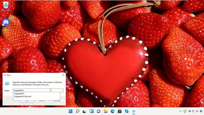
Task: Open File Explorer from the taskbar
Action: 106,111
